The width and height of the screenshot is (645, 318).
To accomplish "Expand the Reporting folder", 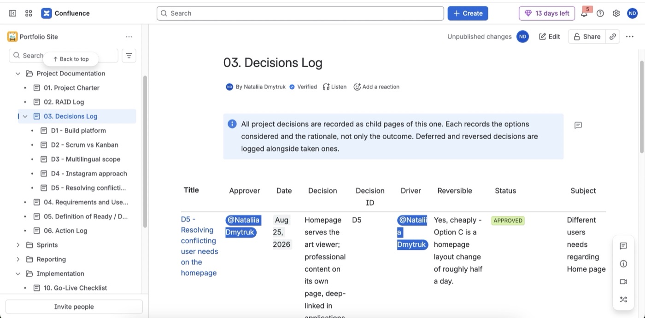I will [18, 259].
